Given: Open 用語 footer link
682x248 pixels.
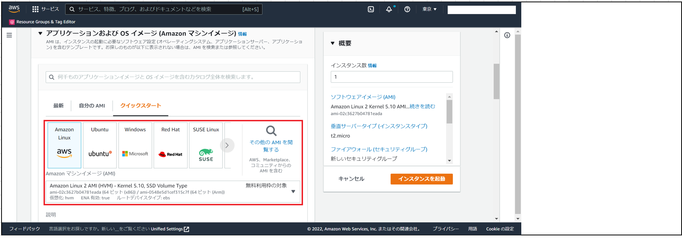Looking at the screenshot, I should (473, 229).
